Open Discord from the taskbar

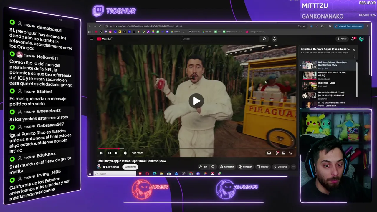(198, 174)
